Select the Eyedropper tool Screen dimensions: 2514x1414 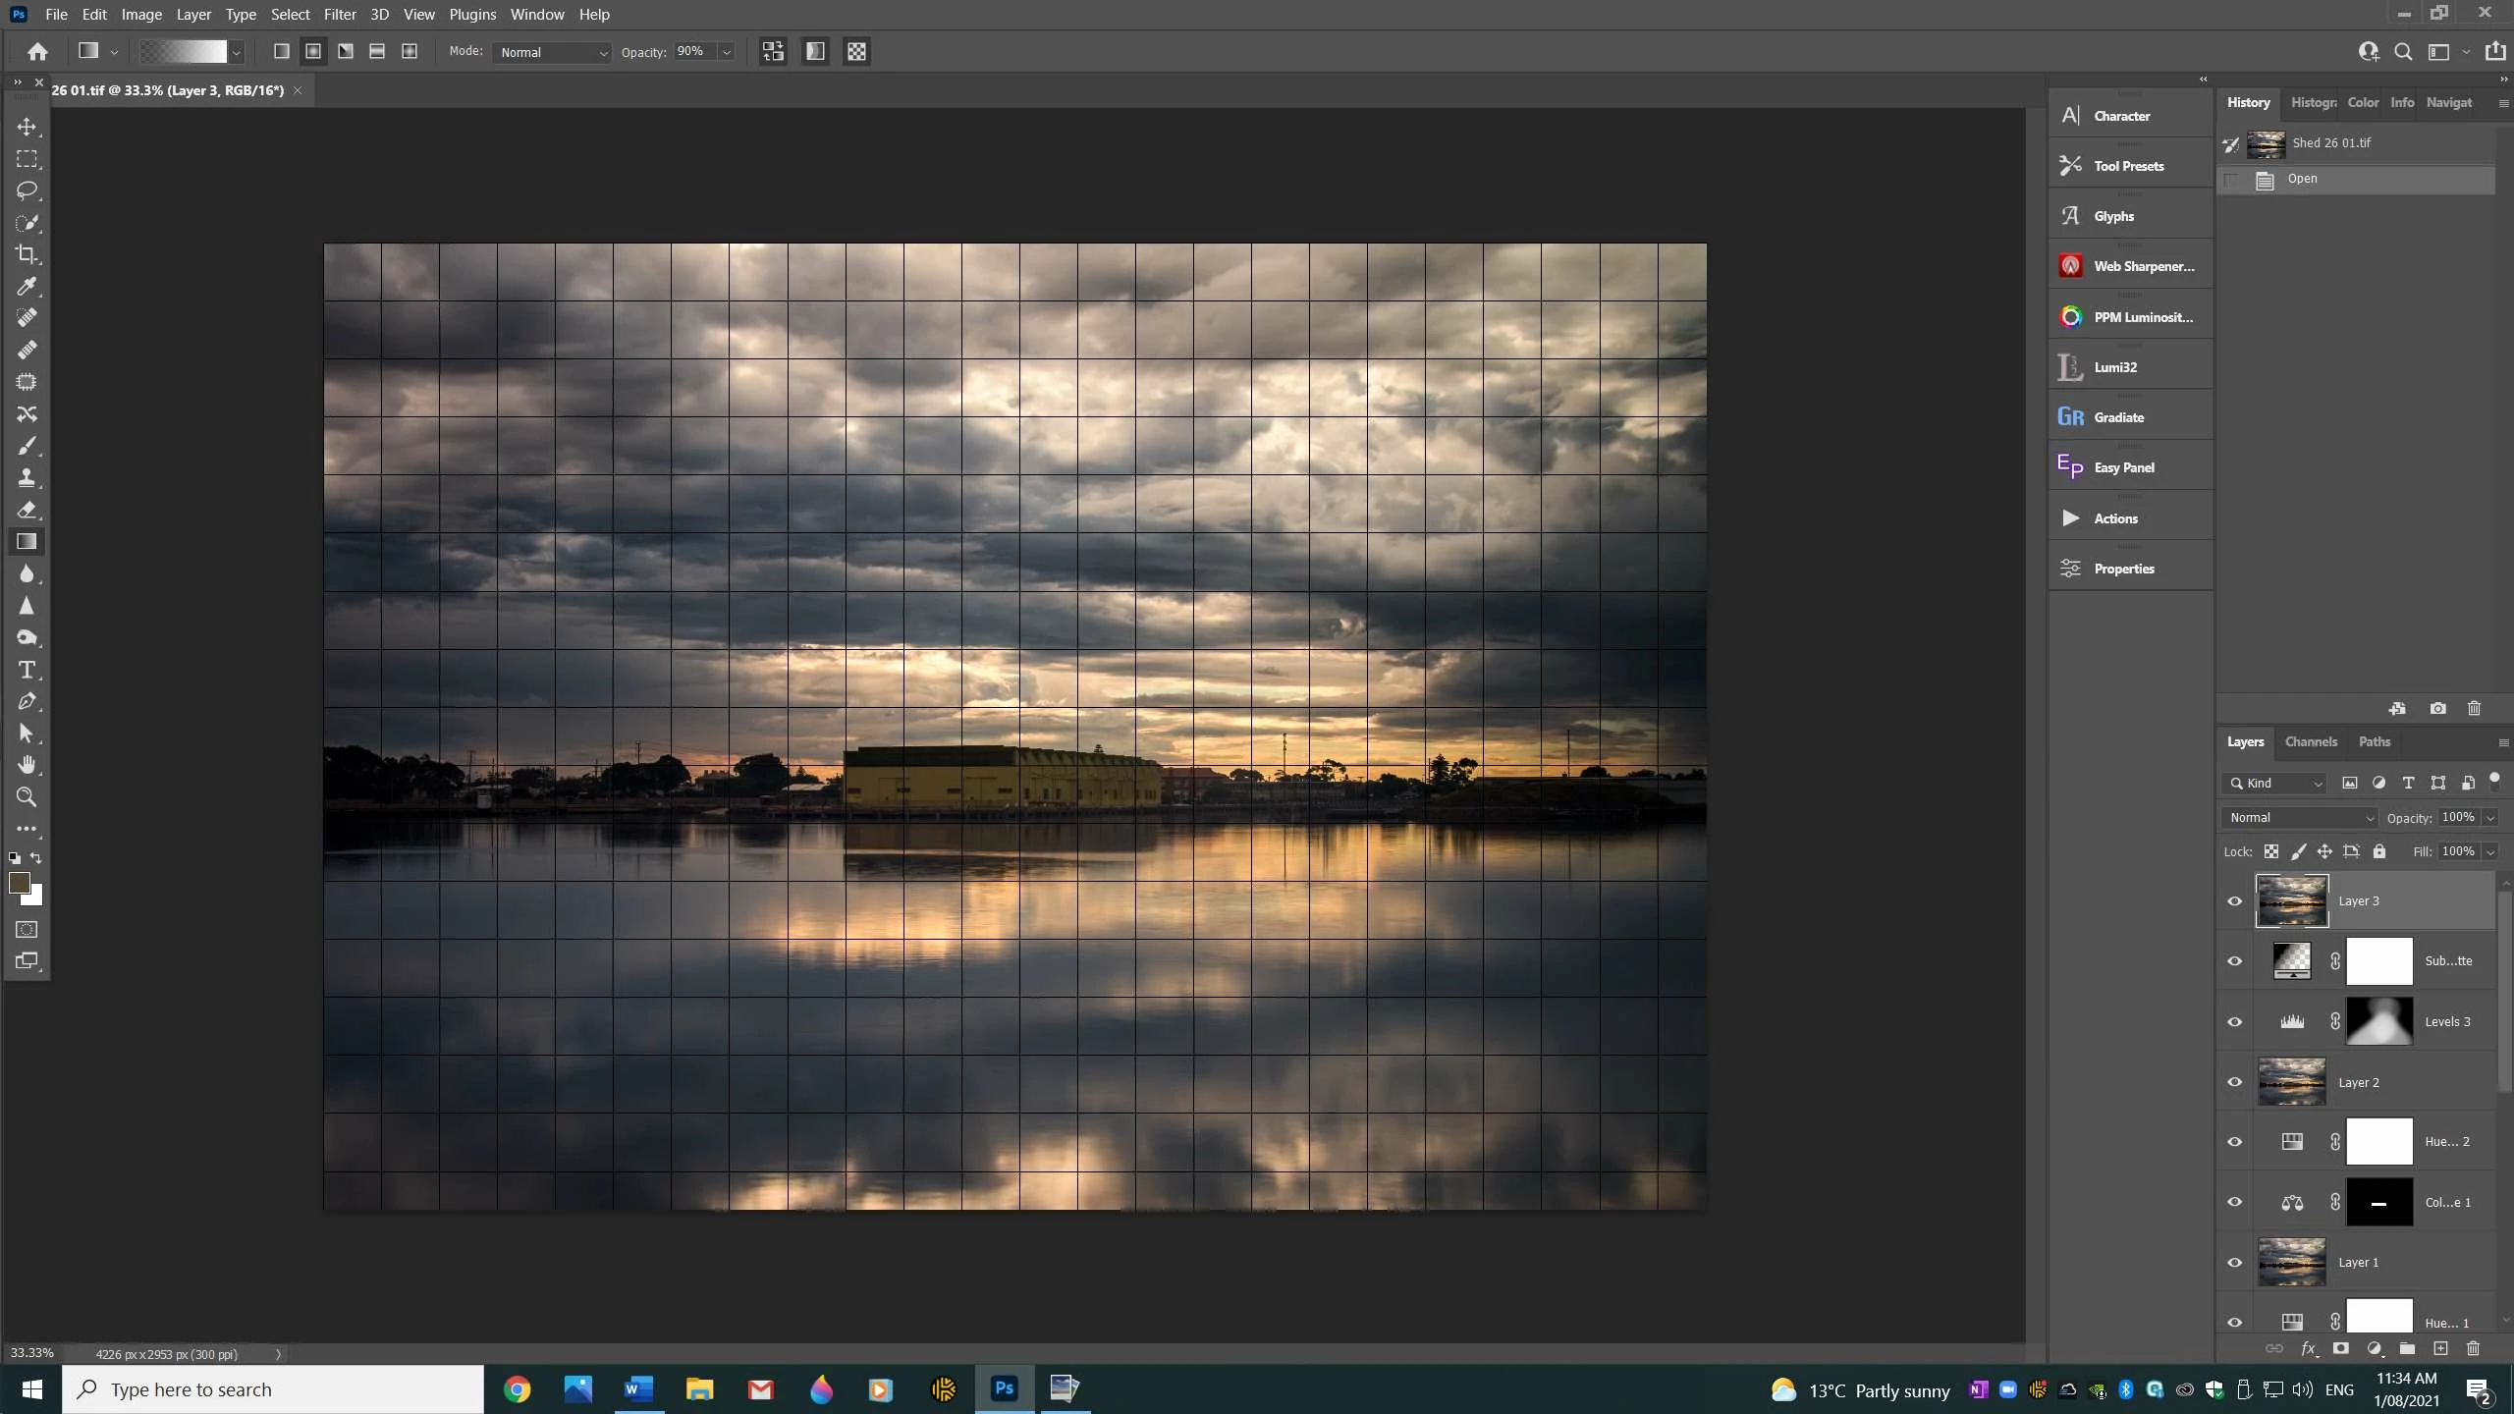coord(27,287)
